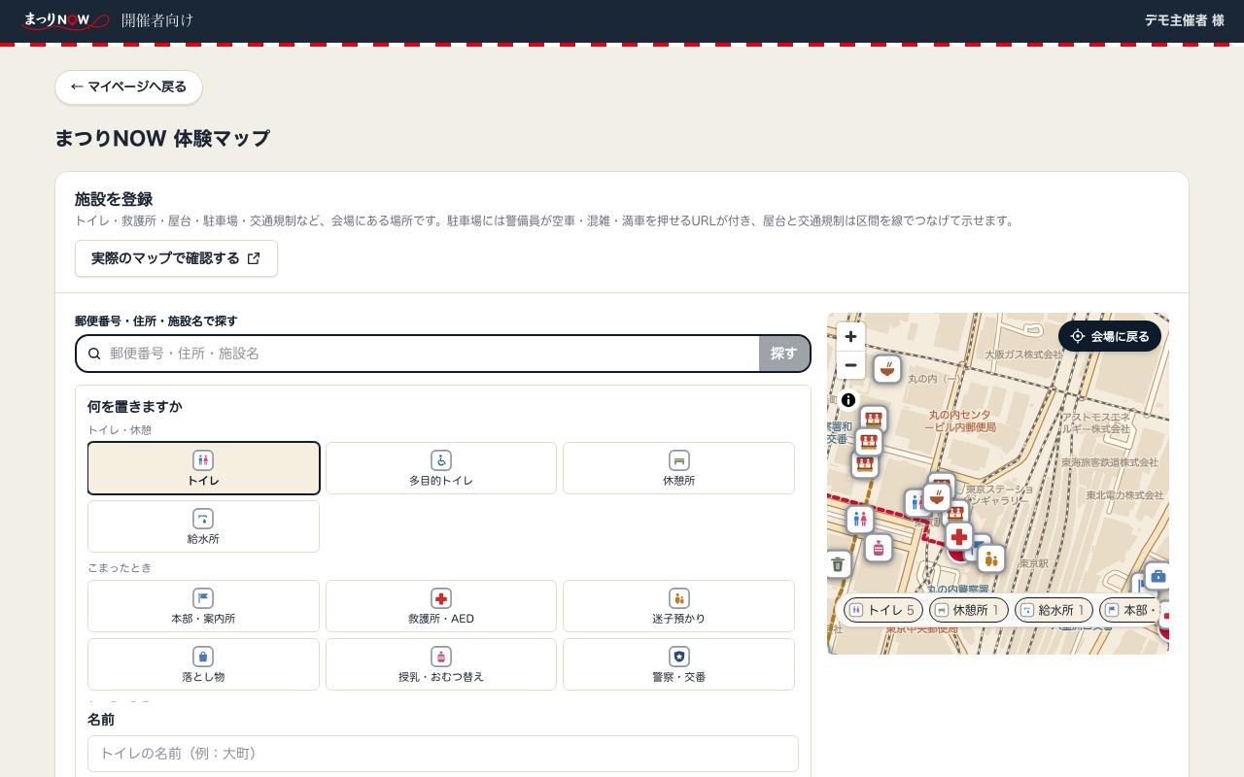
Task: Choose 本部・案内所 facility type
Action: tap(203, 606)
